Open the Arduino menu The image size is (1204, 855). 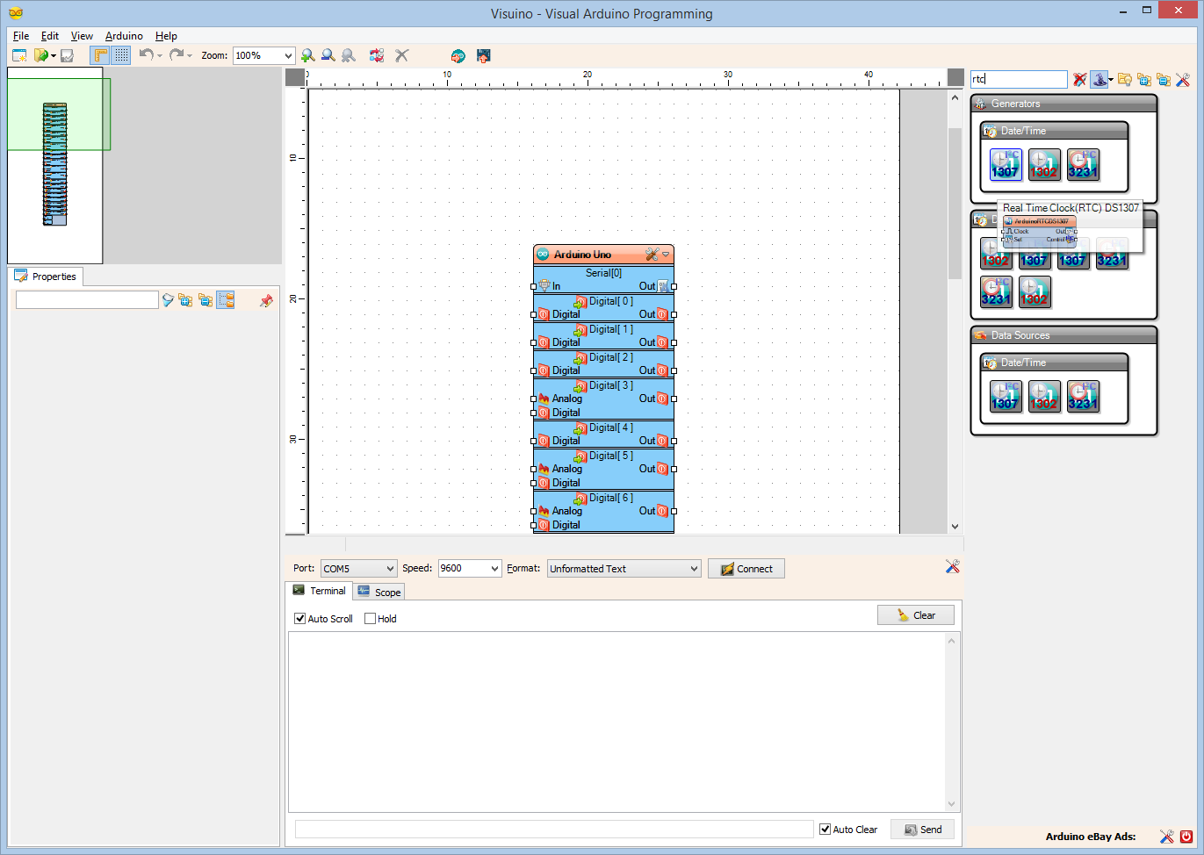123,36
